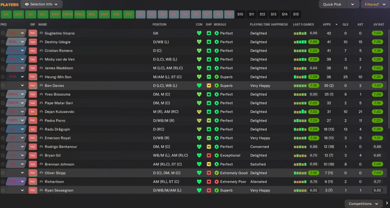
Task: Tick the pick circle for Ben Davies
Action: pyautogui.click(x=3, y=86)
